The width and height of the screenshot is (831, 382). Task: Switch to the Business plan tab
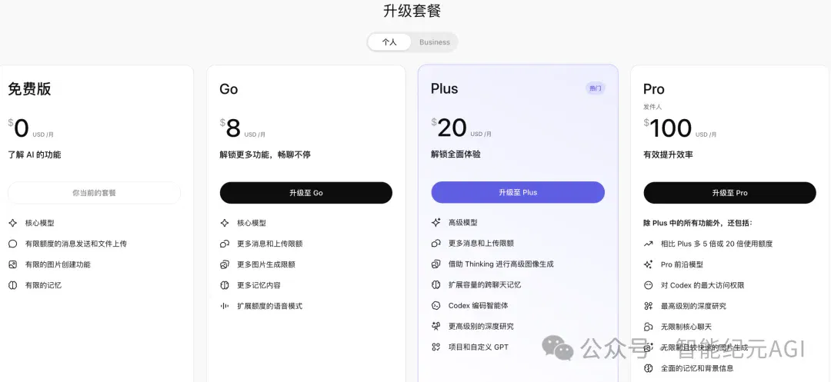pyautogui.click(x=434, y=42)
